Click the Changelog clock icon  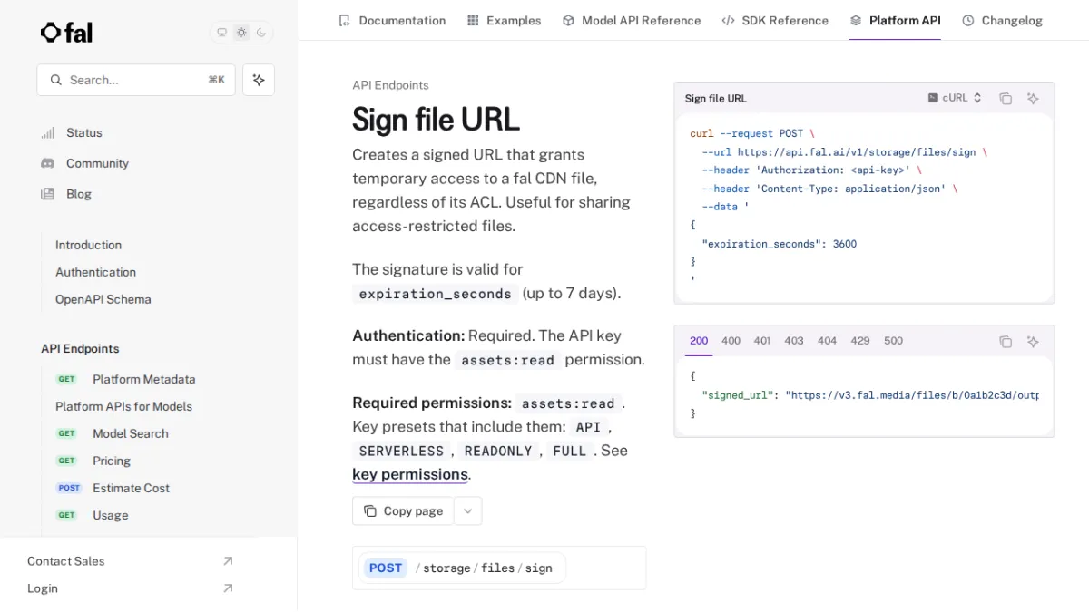tap(967, 20)
